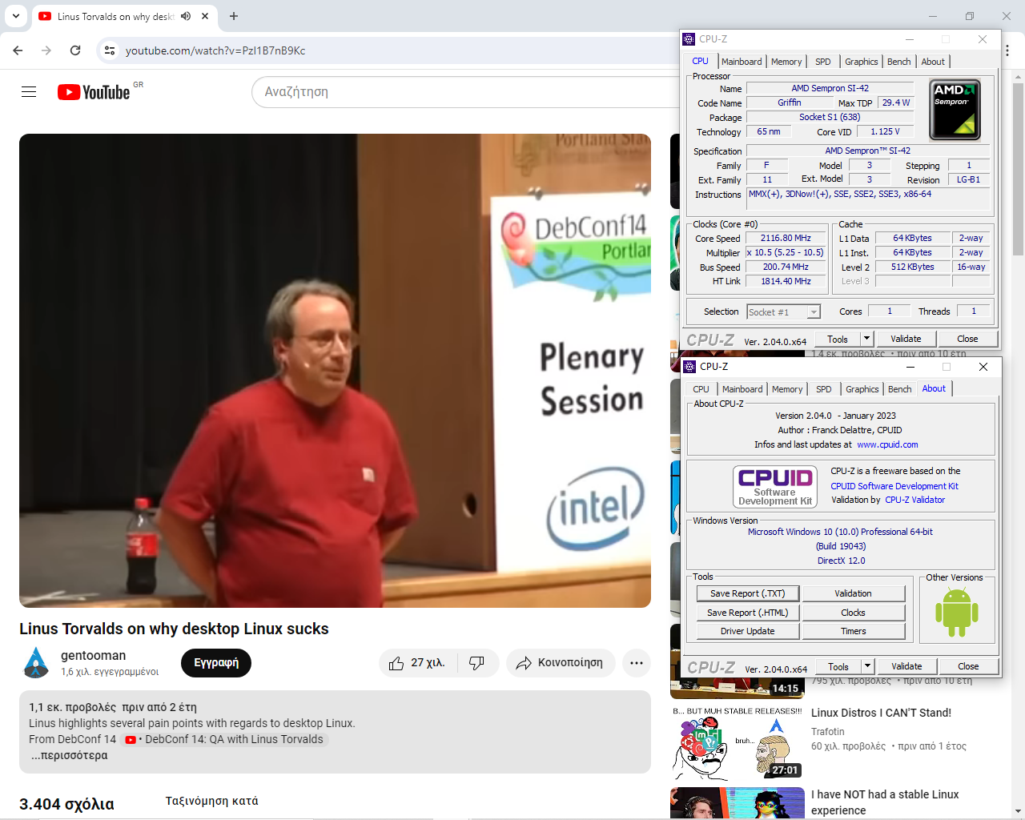Image resolution: width=1025 pixels, height=820 pixels.
Task: Open the gentooman channel name link
Action: tap(93, 655)
